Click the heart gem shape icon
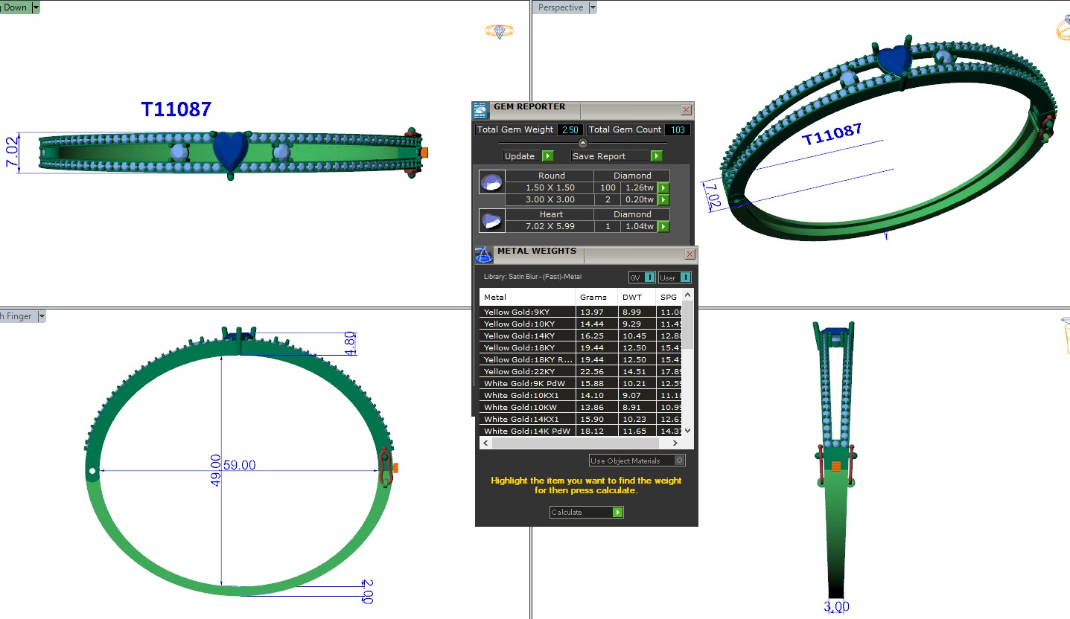 click(x=491, y=221)
